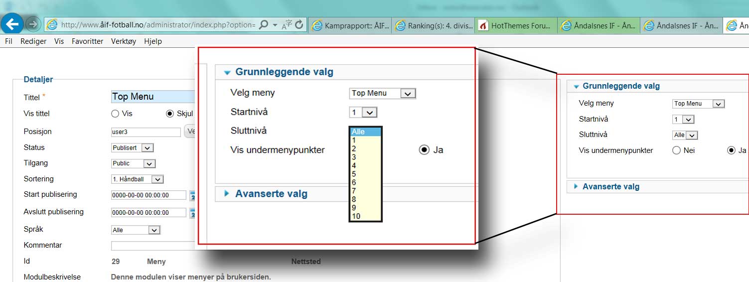The image size is (749, 282).
Task: Select the Skjul radio for Vis tittel
Action: (170, 114)
